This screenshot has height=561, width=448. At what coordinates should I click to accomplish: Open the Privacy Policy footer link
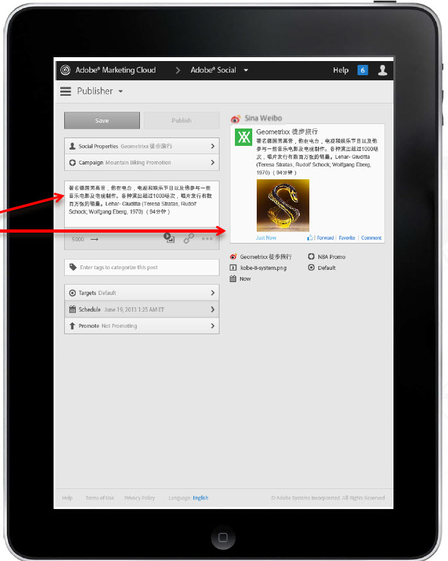140,497
